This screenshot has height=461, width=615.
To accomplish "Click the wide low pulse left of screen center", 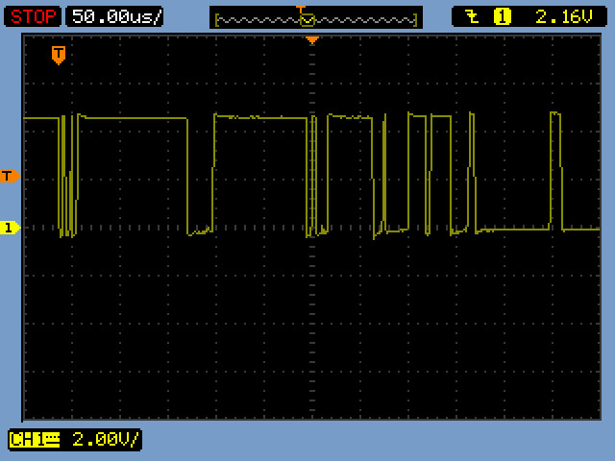I will click(x=200, y=230).
